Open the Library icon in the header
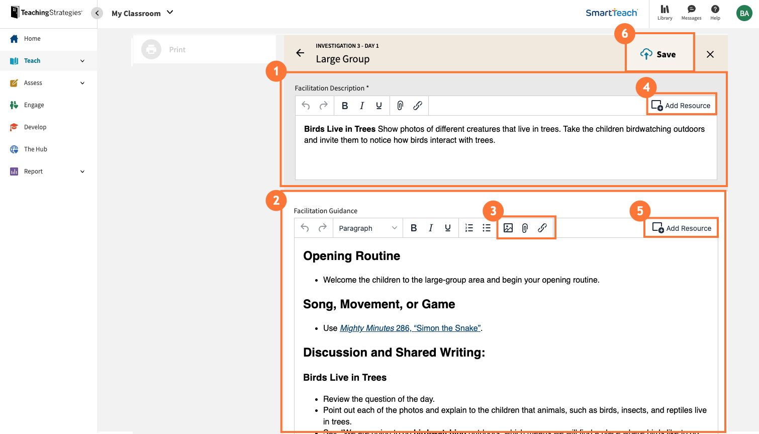The width and height of the screenshot is (759, 434). pyautogui.click(x=665, y=12)
